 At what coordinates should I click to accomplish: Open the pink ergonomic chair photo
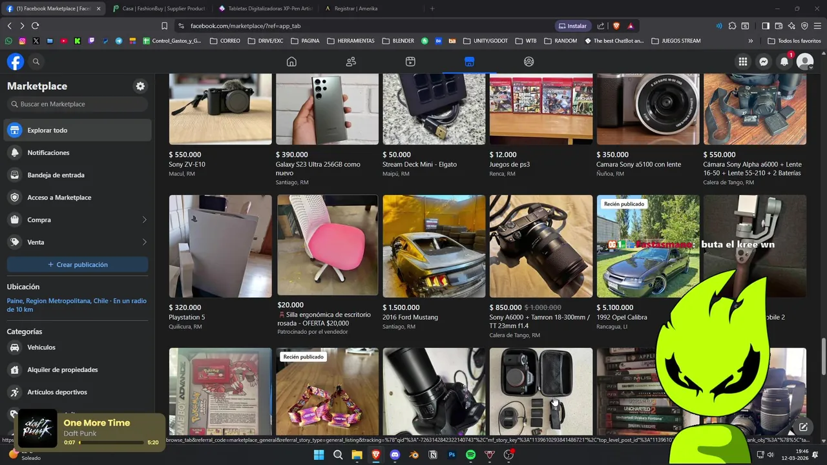[x=328, y=245]
